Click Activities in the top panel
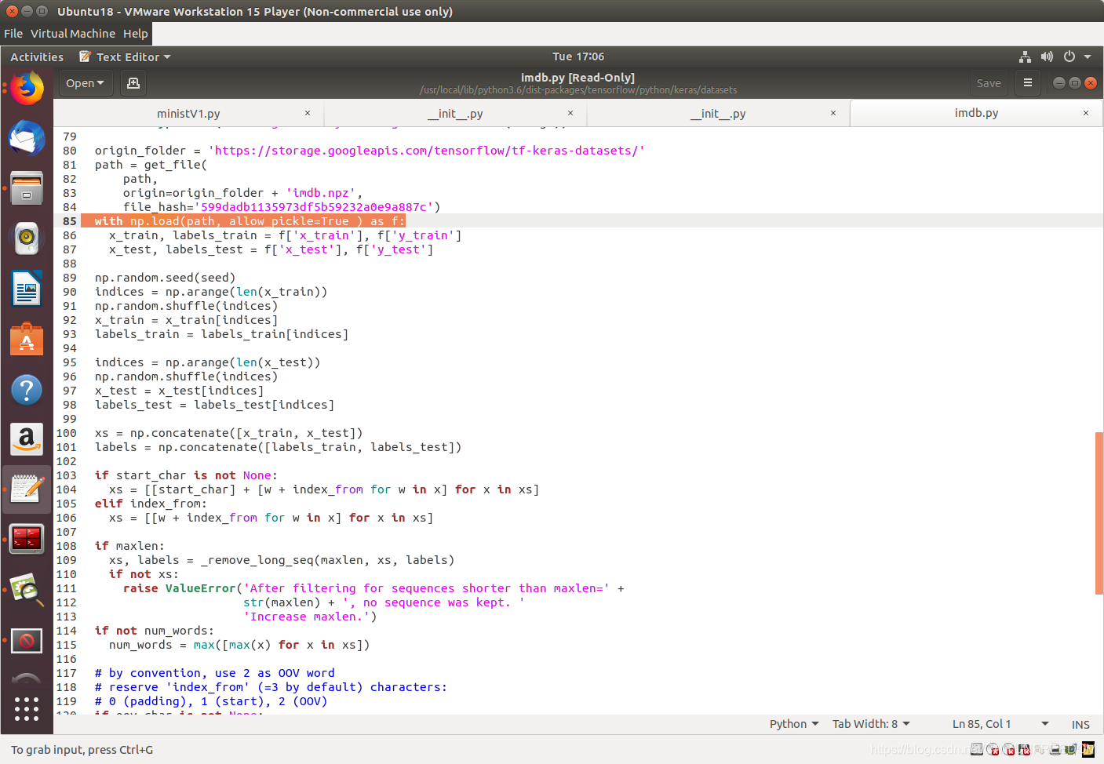The image size is (1104, 764). [x=36, y=56]
